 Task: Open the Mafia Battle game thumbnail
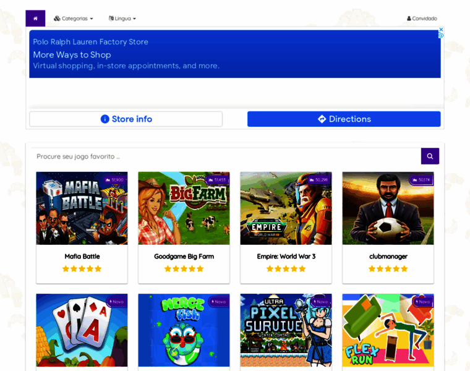pyautogui.click(x=82, y=208)
